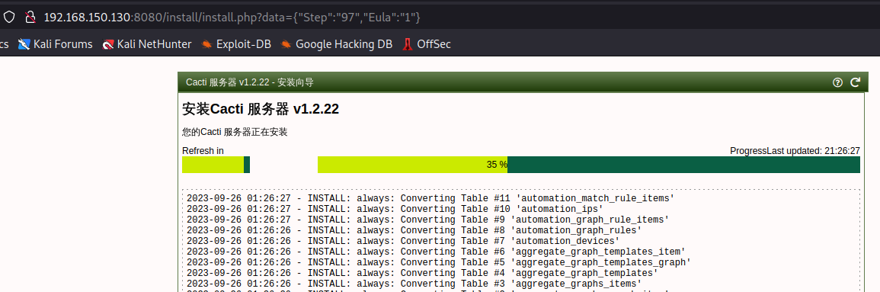
Task: Click the 'Cacti 服务器 v1.2.22 - 安装向导' title text
Action: point(250,82)
